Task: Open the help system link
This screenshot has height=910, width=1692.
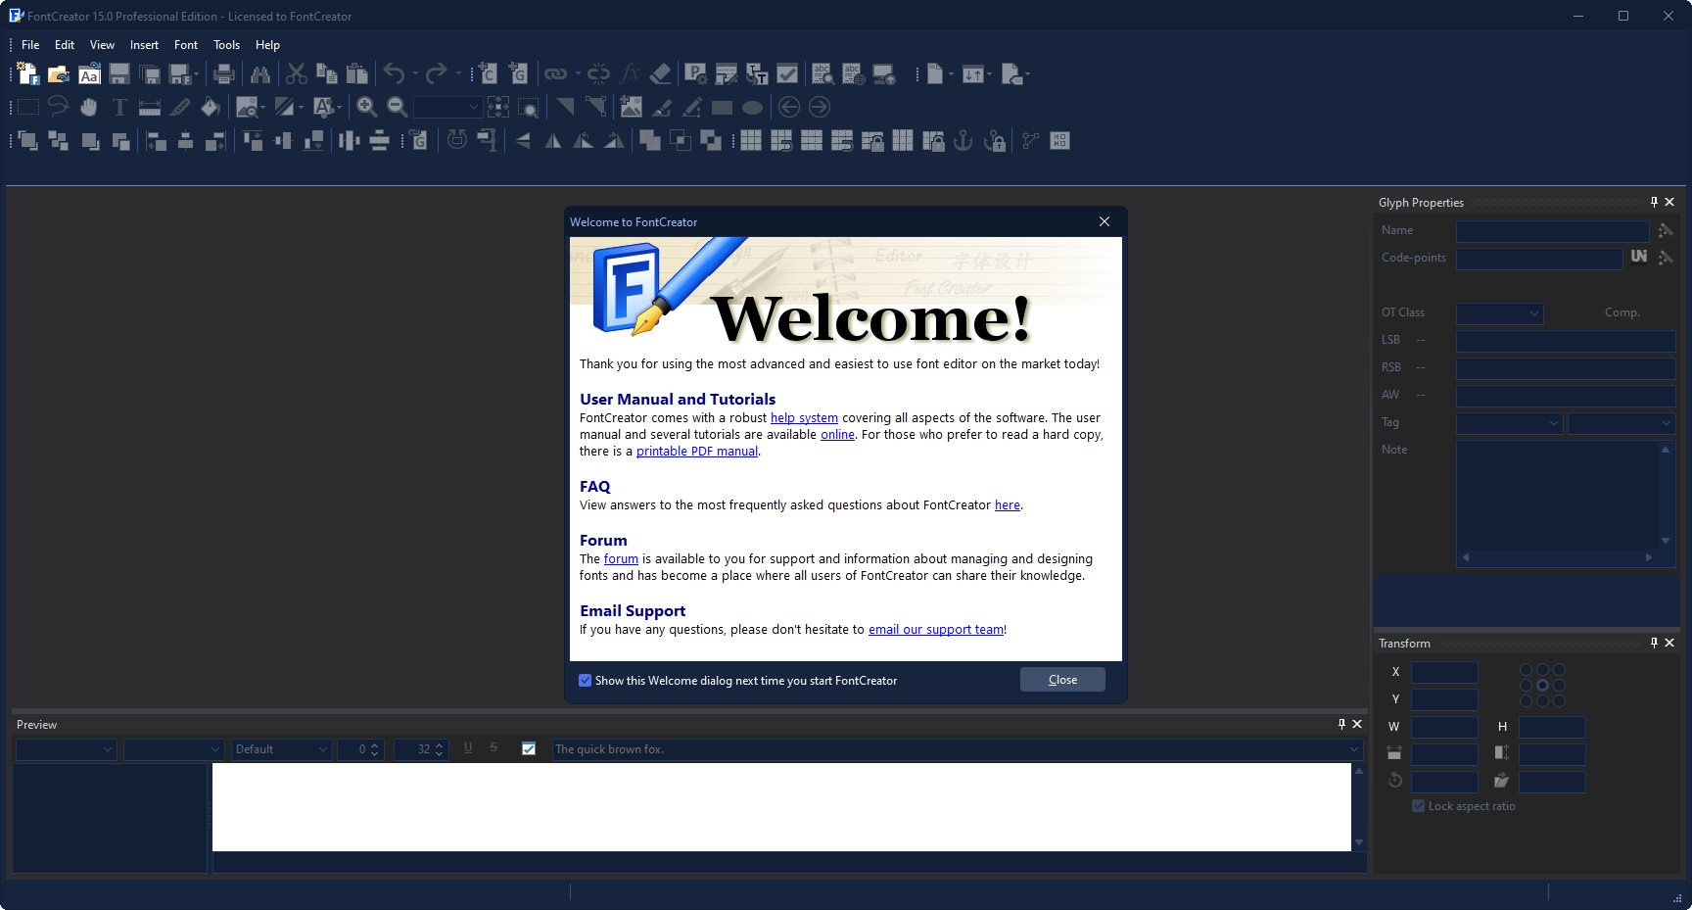Action: point(804,418)
